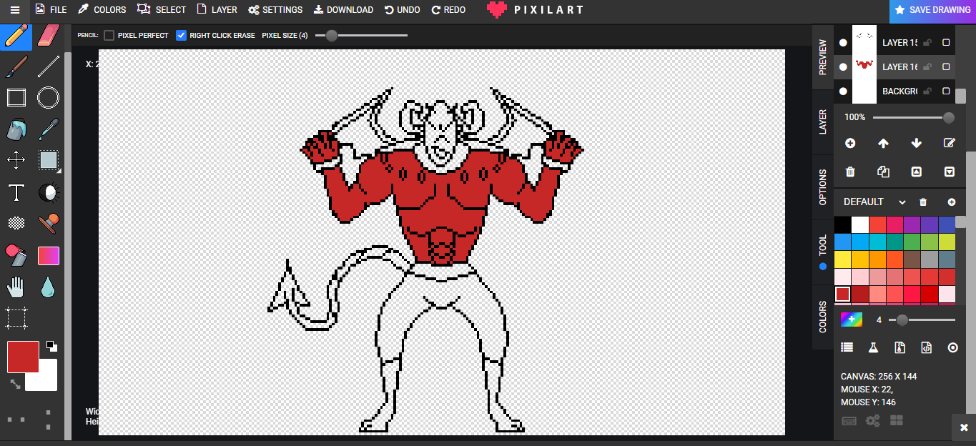This screenshot has width=976, height=446.
Task: Select the Stamp tool
Action: click(48, 224)
